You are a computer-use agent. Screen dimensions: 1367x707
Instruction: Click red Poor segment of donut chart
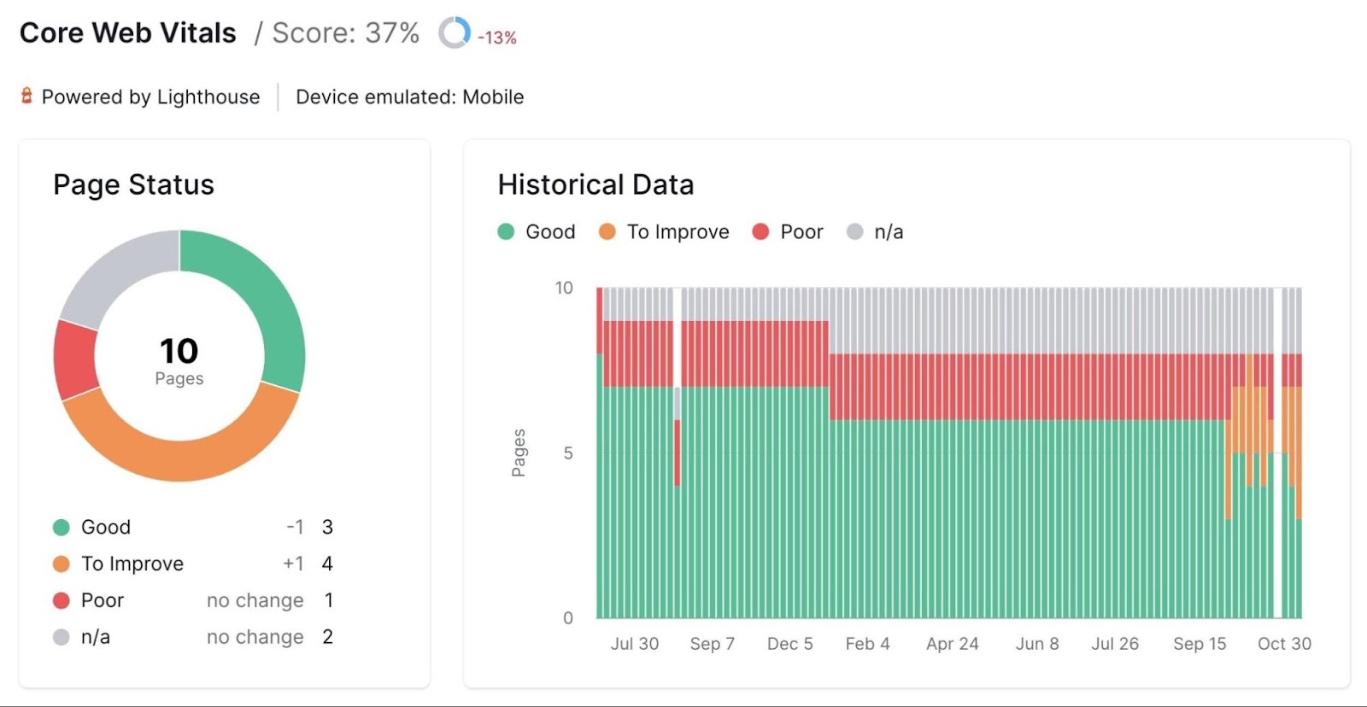(75, 360)
